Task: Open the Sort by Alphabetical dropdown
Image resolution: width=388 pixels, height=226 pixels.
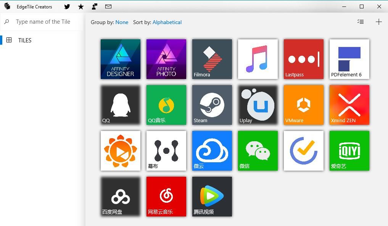Action: click(167, 22)
